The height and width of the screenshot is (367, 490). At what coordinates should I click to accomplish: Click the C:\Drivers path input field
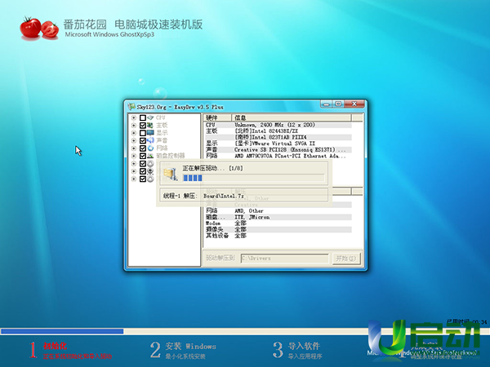pyautogui.click(x=285, y=259)
